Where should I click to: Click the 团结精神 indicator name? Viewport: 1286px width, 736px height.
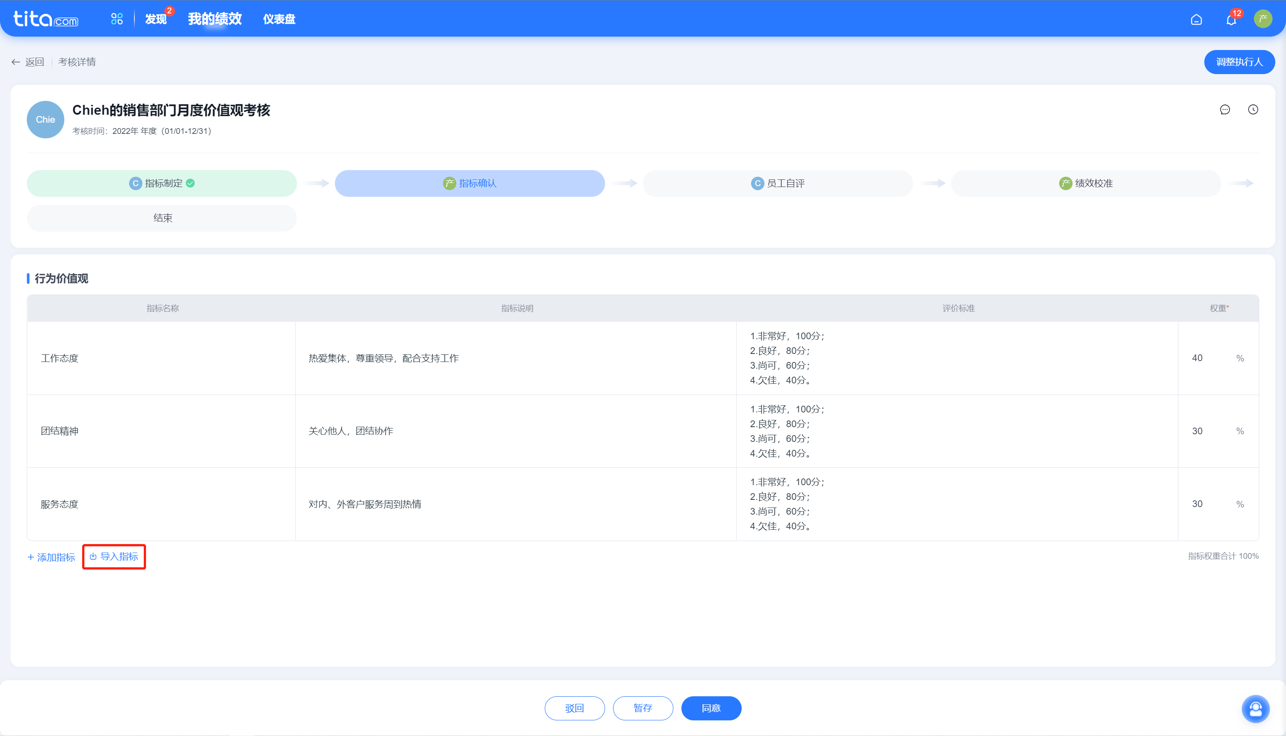click(x=60, y=431)
